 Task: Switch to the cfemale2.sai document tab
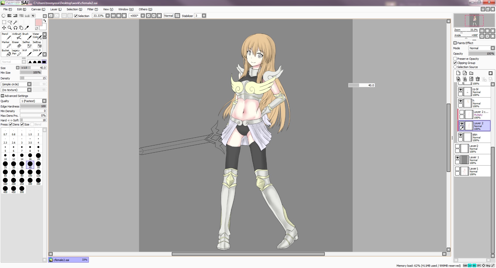coord(68,260)
